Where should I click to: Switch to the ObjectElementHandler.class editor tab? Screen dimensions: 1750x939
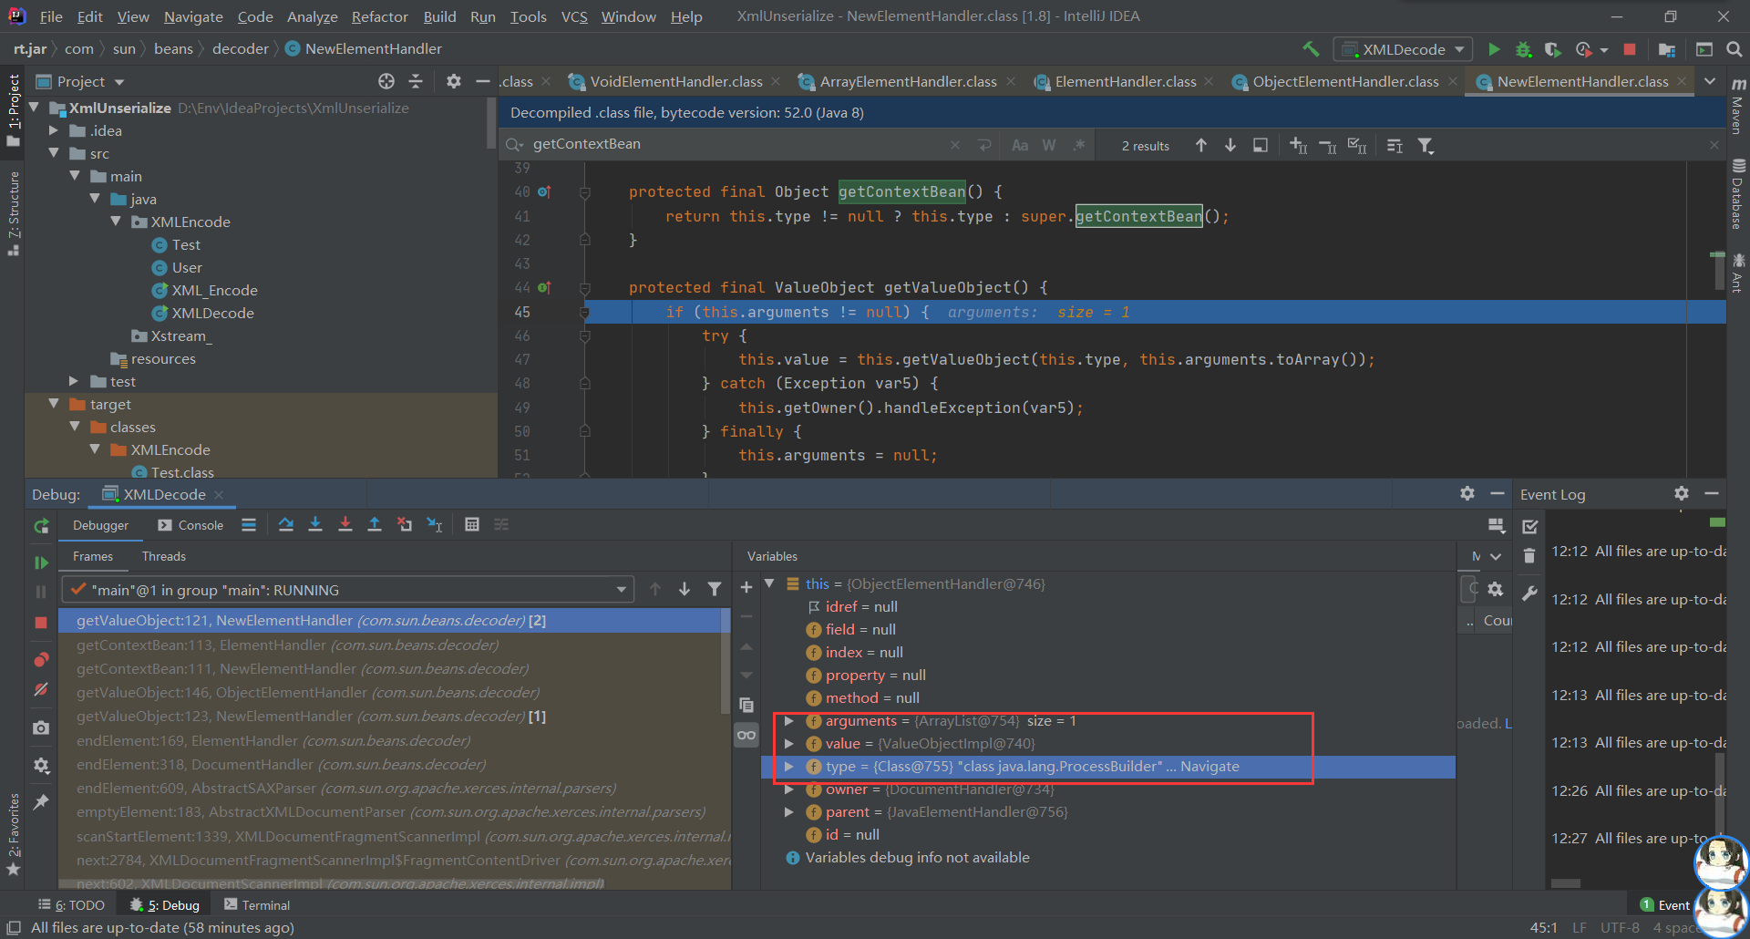(1344, 82)
